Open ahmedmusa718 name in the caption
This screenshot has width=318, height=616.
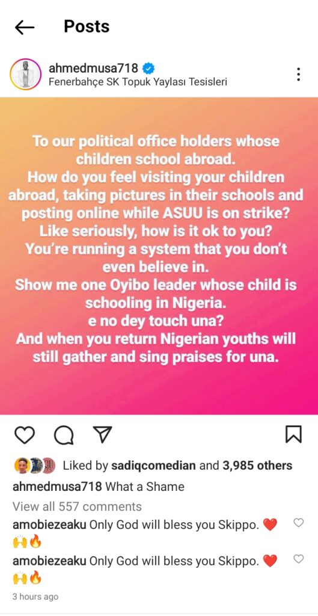(58, 486)
